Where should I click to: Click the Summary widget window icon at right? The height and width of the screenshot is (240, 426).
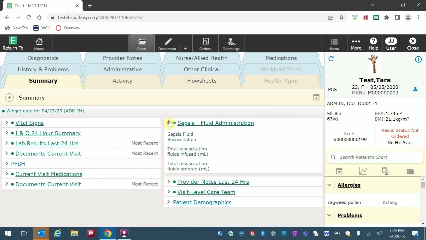click(316, 98)
